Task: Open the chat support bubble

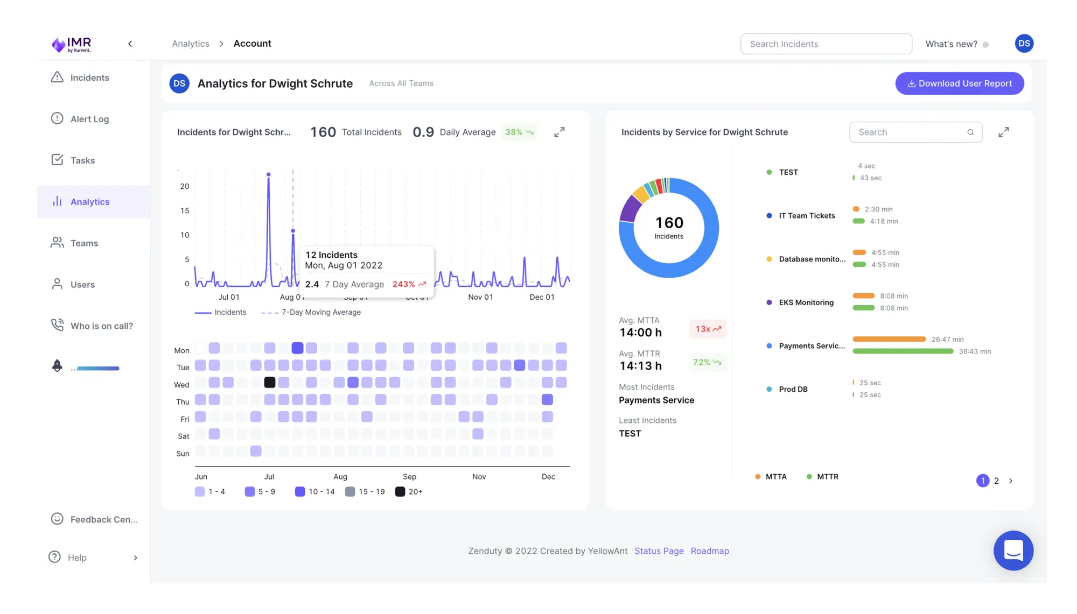Action: click(1013, 551)
